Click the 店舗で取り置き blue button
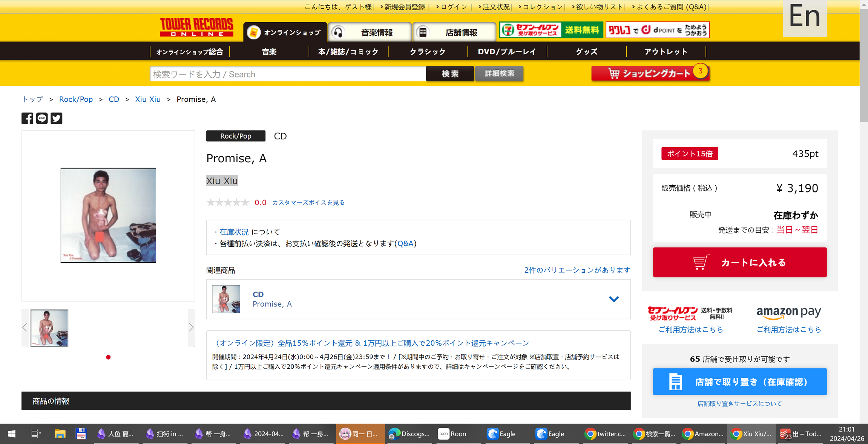 point(739,382)
